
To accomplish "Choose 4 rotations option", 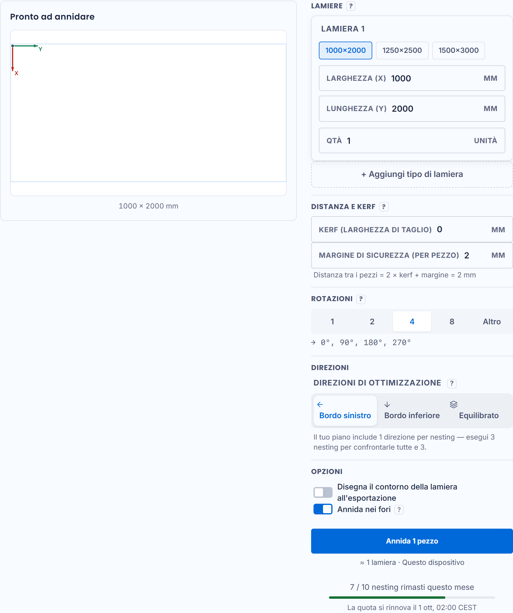I will click(x=412, y=321).
